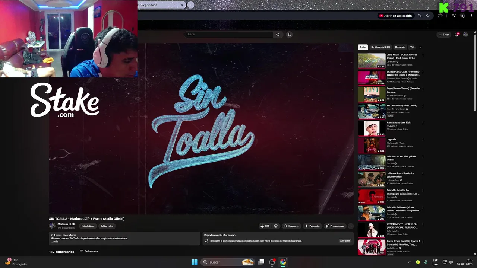The image size is (477, 268).
Task: Bookmark this page with the star icon
Action: (428, 16)
